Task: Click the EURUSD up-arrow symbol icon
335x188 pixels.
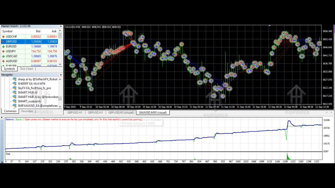Action: point(3,46)
